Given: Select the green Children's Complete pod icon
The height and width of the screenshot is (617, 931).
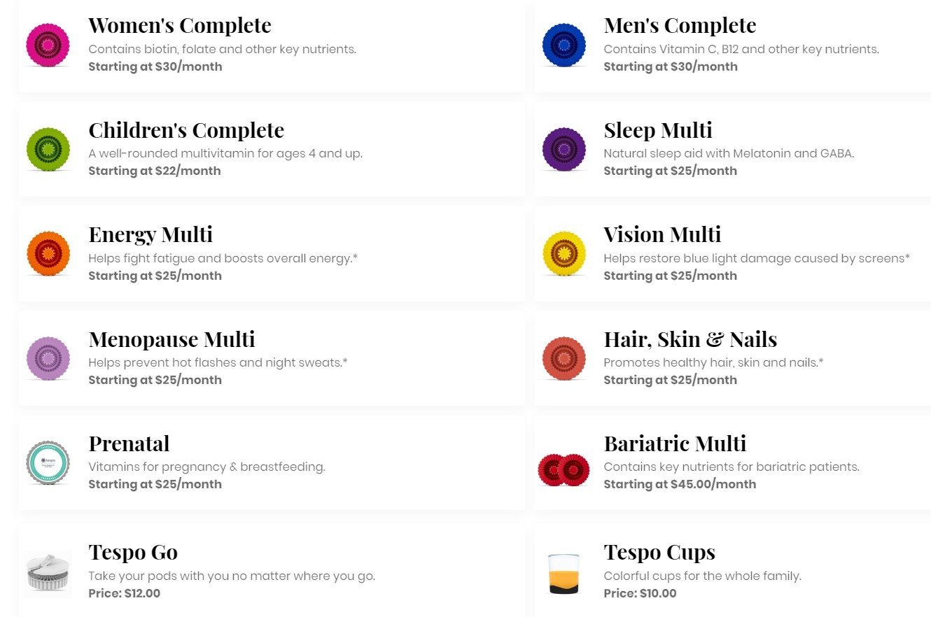Looking at the screenshot, I should [48, 150].
